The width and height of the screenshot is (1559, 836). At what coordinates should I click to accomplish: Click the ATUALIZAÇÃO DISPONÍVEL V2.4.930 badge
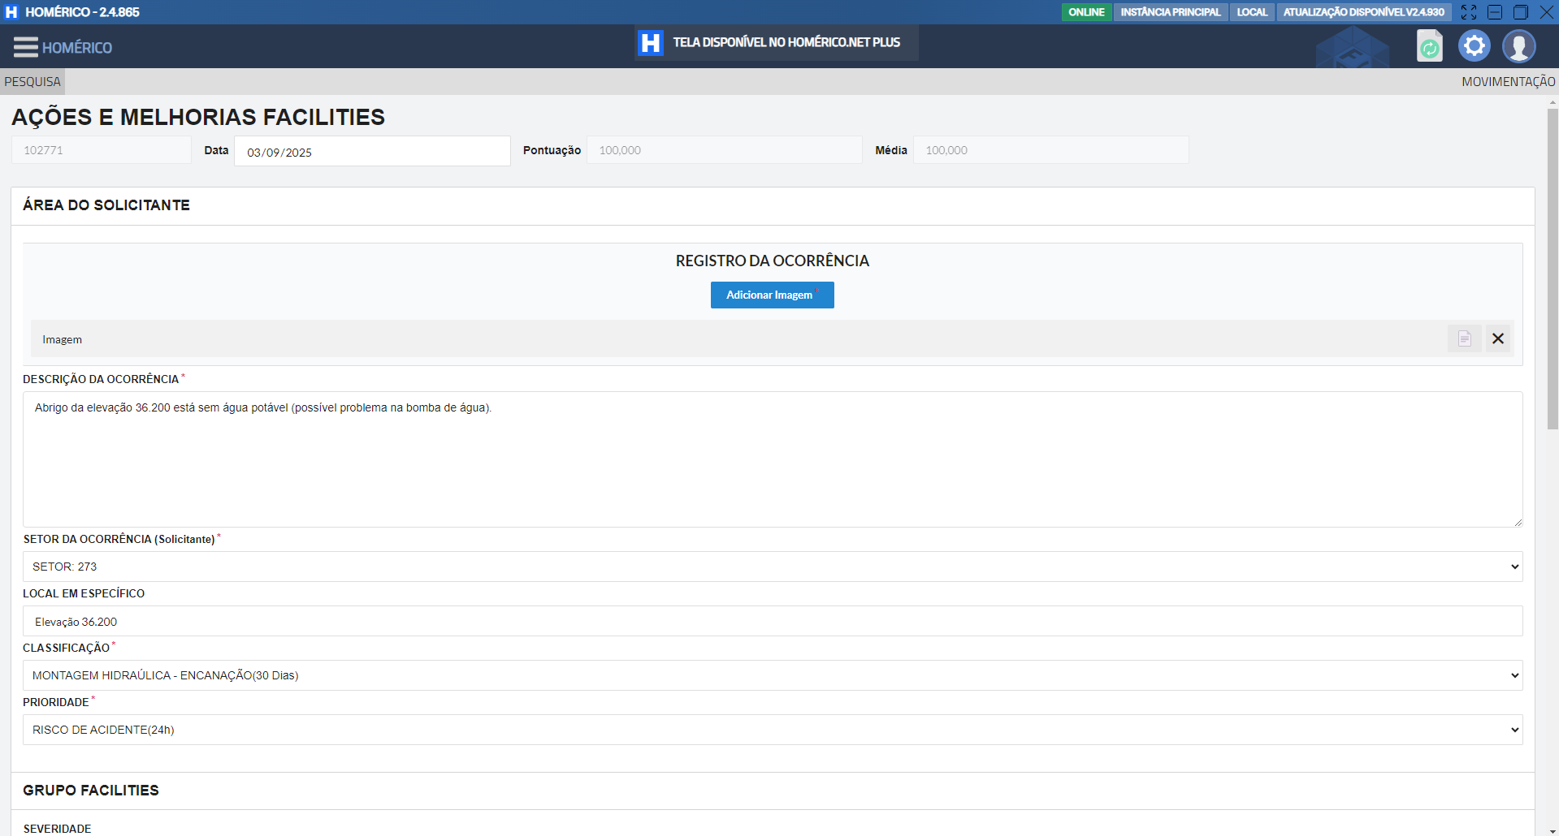coord(1363,12)
